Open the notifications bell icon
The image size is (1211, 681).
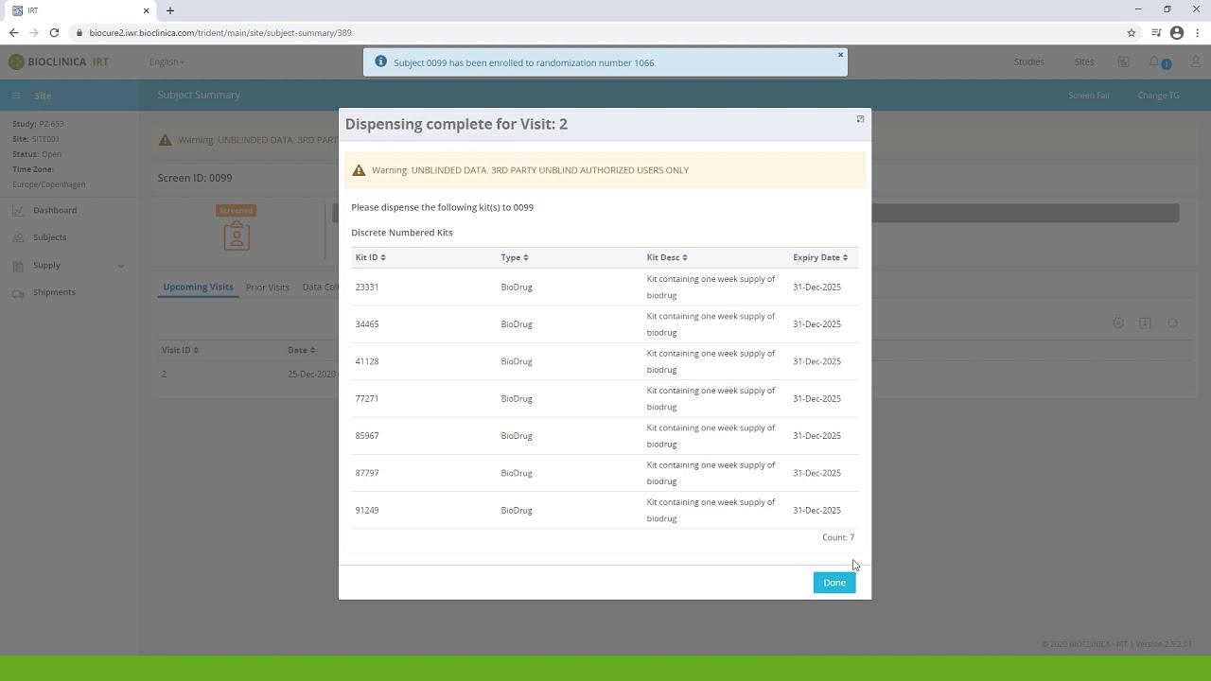(x=1154, y=62)
